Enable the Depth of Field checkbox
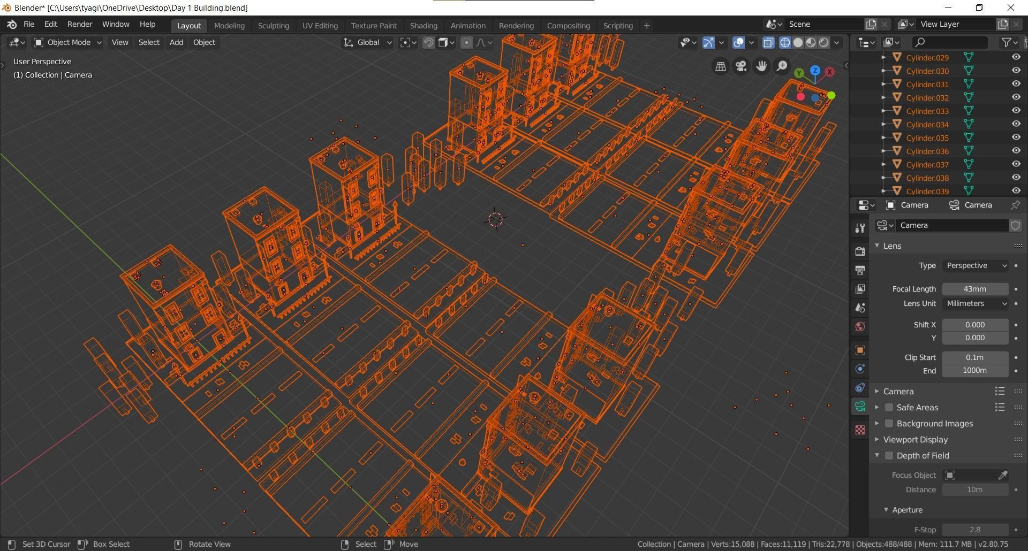 pyautogui.click(x=889, y=455)
